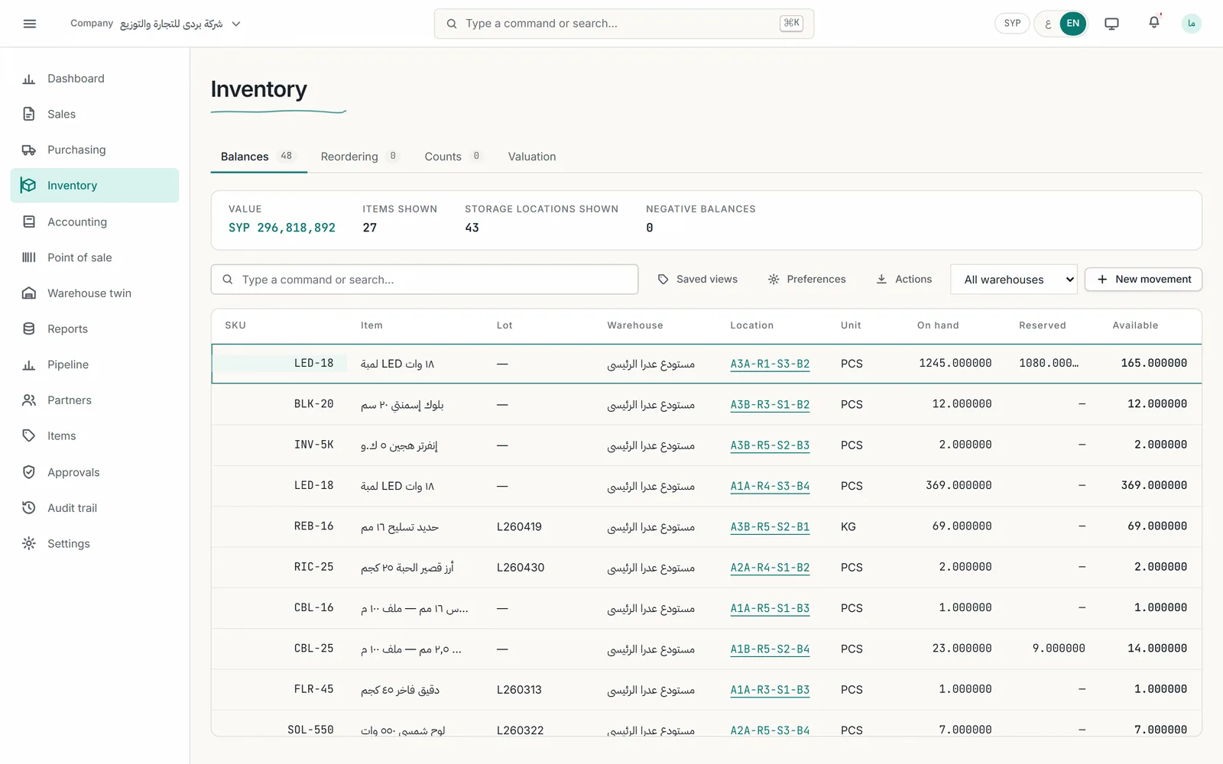This screenshot has height=764, width=1223.
Task: Switch language to EN
Action: coord(1073,24)
